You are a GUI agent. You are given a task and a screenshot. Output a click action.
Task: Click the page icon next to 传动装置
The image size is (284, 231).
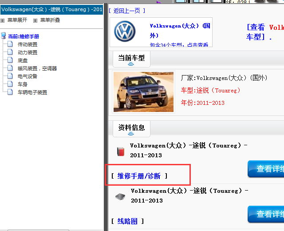[10, 44]
